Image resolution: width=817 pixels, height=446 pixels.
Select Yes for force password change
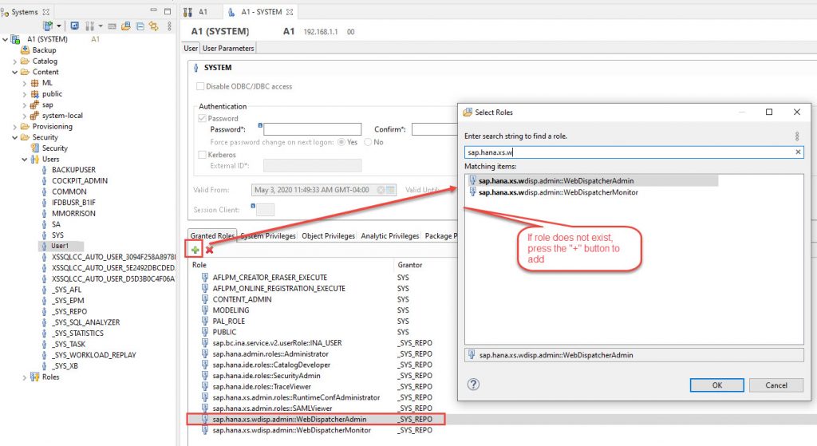coord(341,142)
